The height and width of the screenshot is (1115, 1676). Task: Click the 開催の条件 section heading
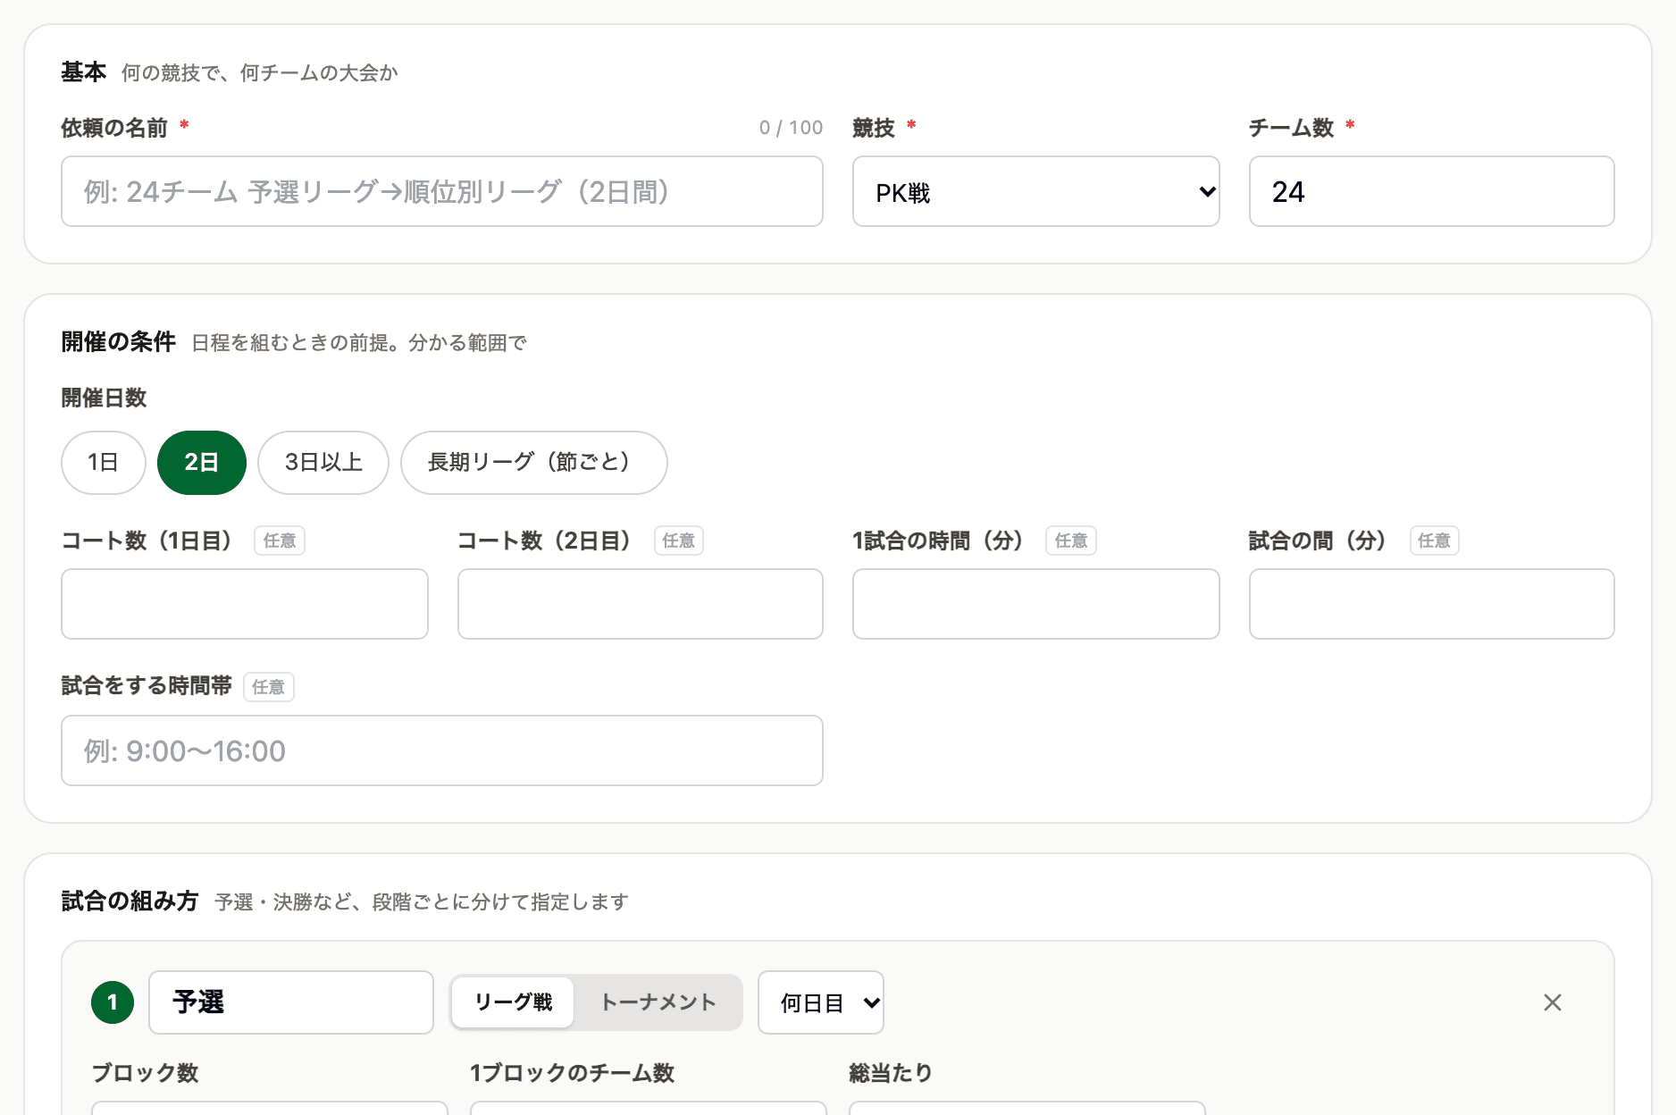119,341
